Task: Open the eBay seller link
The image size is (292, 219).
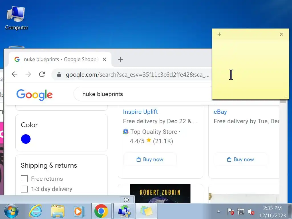Action: tap(220, 112)
